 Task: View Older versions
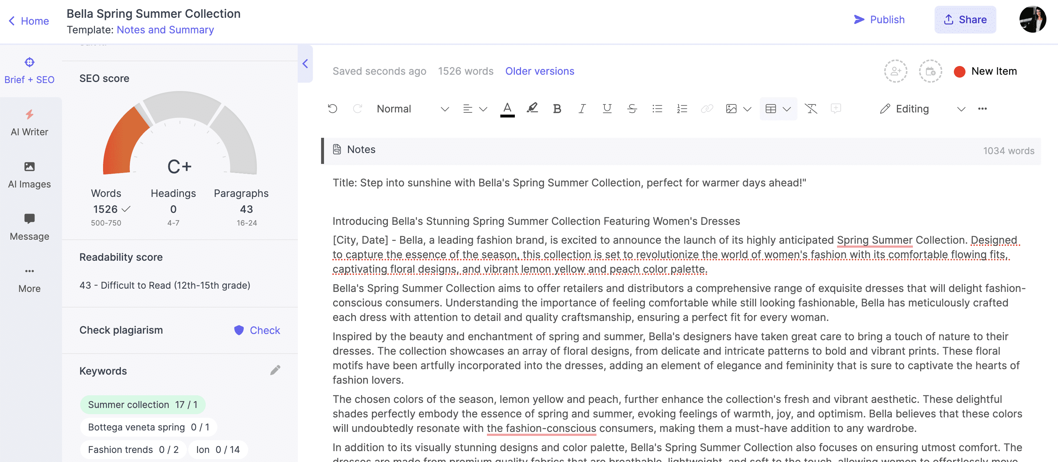tap(540, 71)
